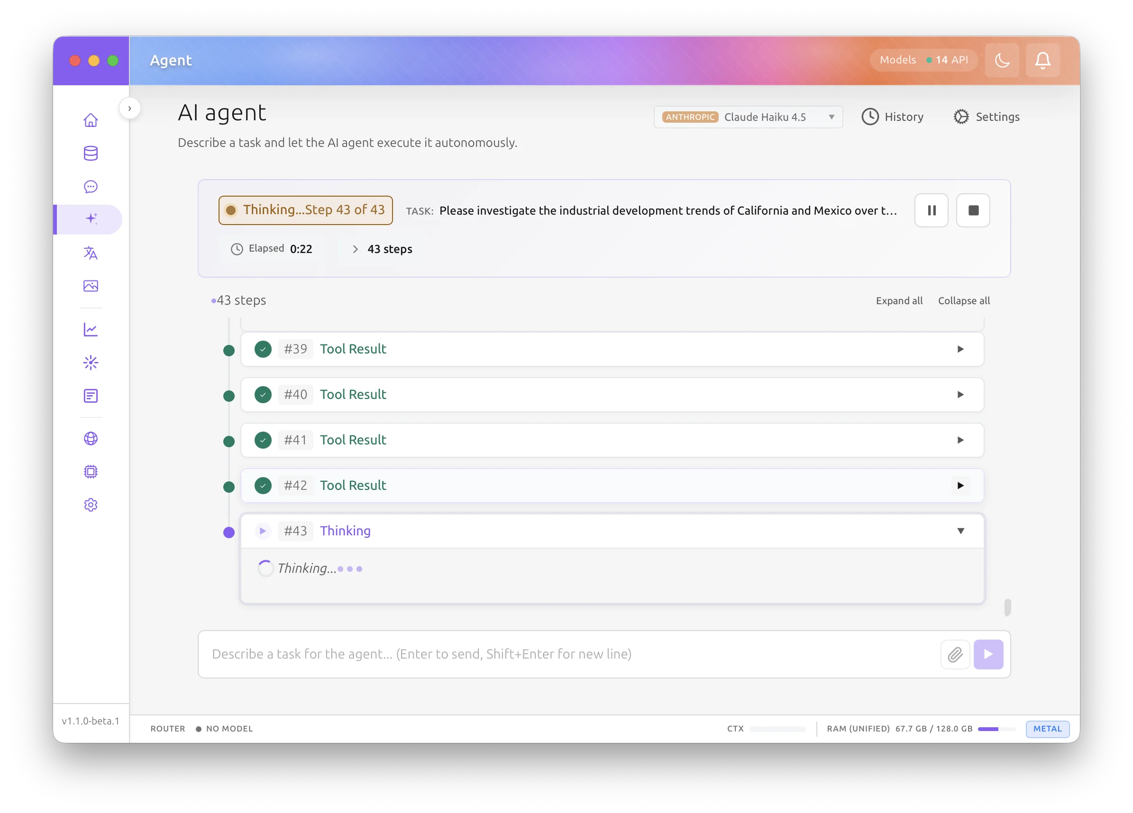Click Expand all steps link
This screenshot has height=813, width=1133.
point(899,301)
